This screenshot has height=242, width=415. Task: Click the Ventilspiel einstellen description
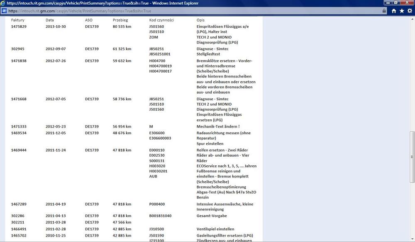tap(215, 229)
